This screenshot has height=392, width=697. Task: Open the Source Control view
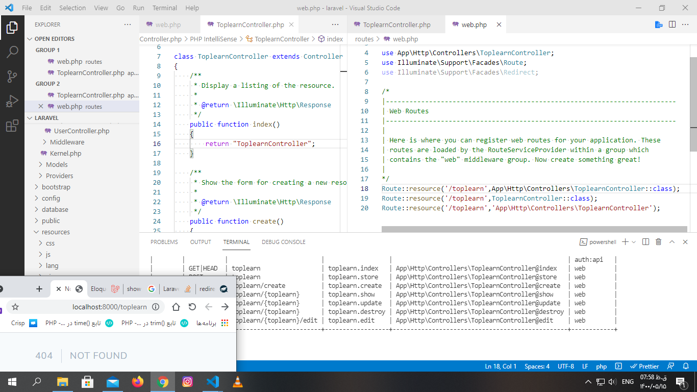point(12,77)
